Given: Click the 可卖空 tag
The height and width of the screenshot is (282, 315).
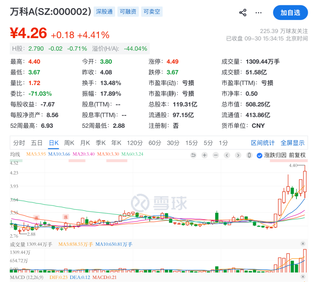Looking at the screenshot, I should tap(152, 12).
